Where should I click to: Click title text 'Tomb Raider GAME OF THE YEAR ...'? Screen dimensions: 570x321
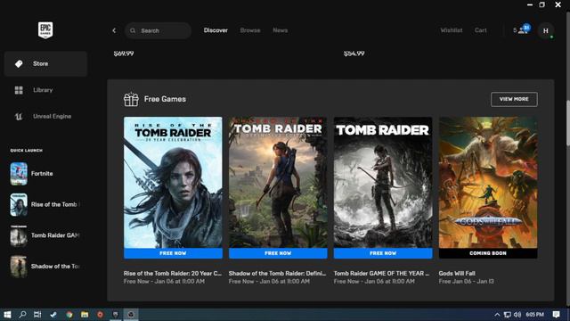pyautogui.click(x=382, y=274)
